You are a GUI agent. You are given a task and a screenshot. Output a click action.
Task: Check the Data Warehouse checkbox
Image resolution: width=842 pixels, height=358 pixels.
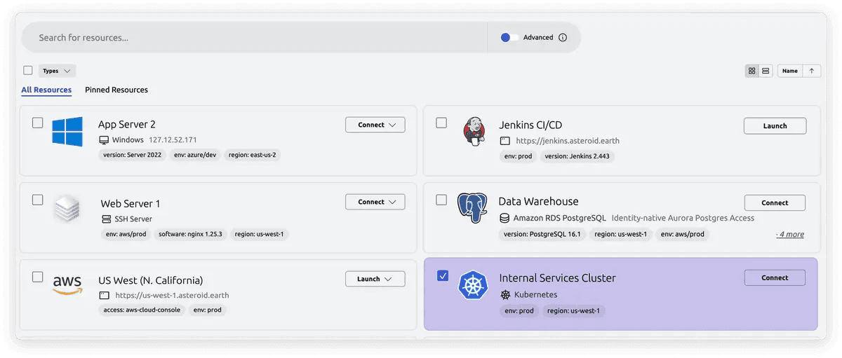(x=441, y=200)
